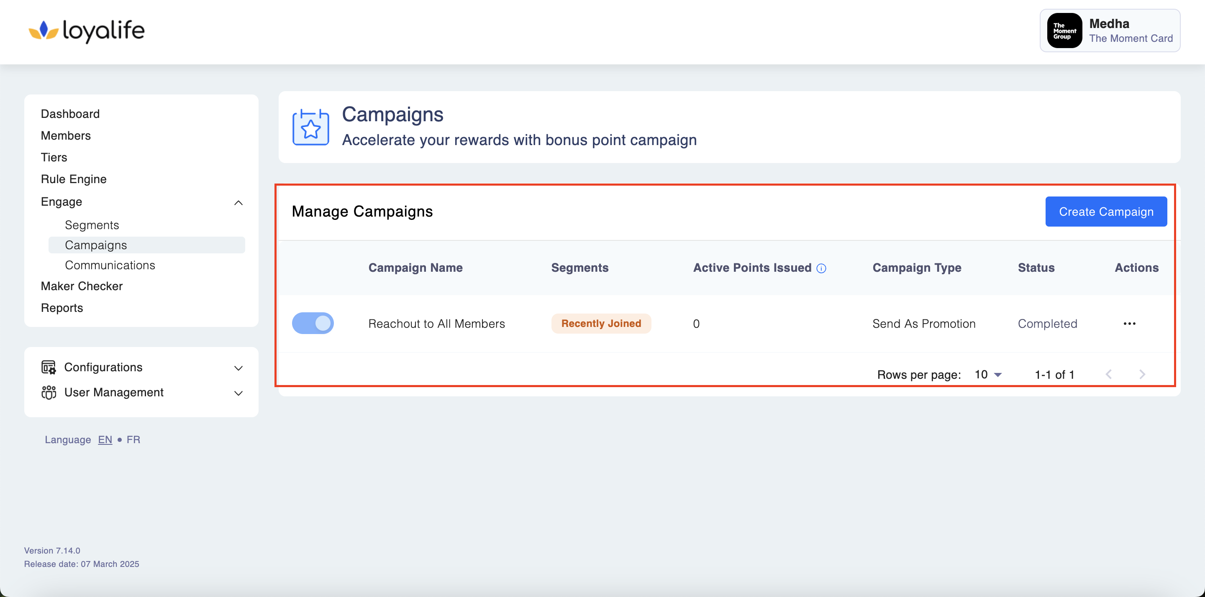Click the User Management people icon
Screen dimensions: 1205x597
48,393
